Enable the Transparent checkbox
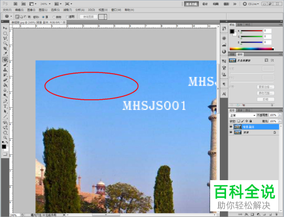This screenshot has width=284, height=217. pyautogui.click(x=67, y=17)
